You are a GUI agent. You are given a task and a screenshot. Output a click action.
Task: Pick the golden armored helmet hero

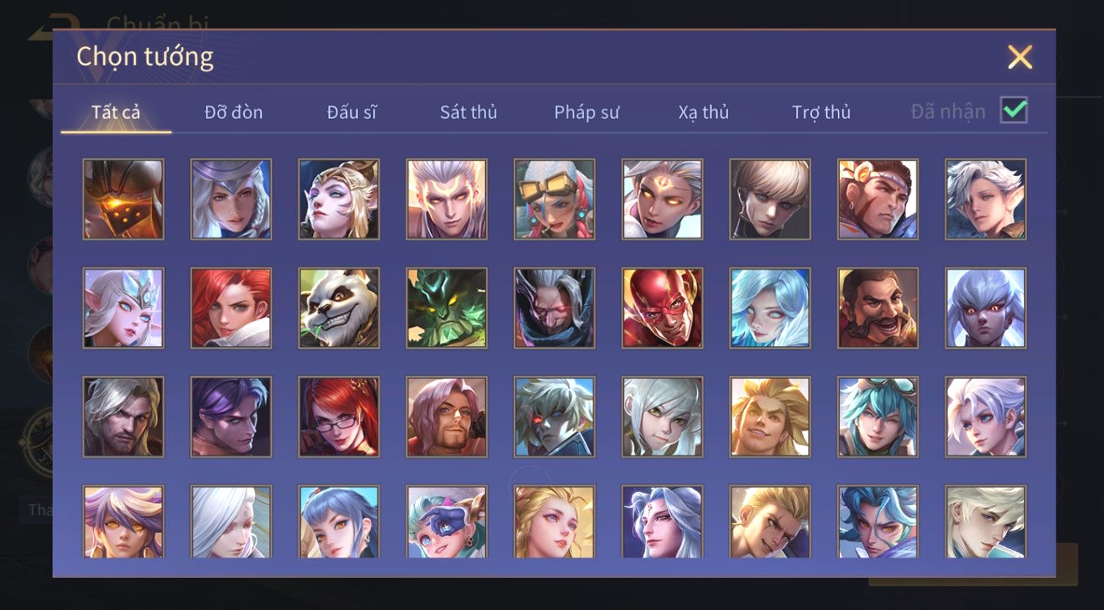click(x=123, y=199)
